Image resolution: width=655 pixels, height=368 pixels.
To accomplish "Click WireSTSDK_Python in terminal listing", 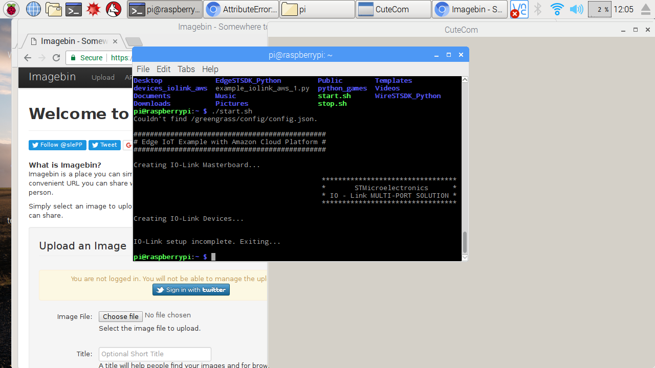I will point(408,96).
